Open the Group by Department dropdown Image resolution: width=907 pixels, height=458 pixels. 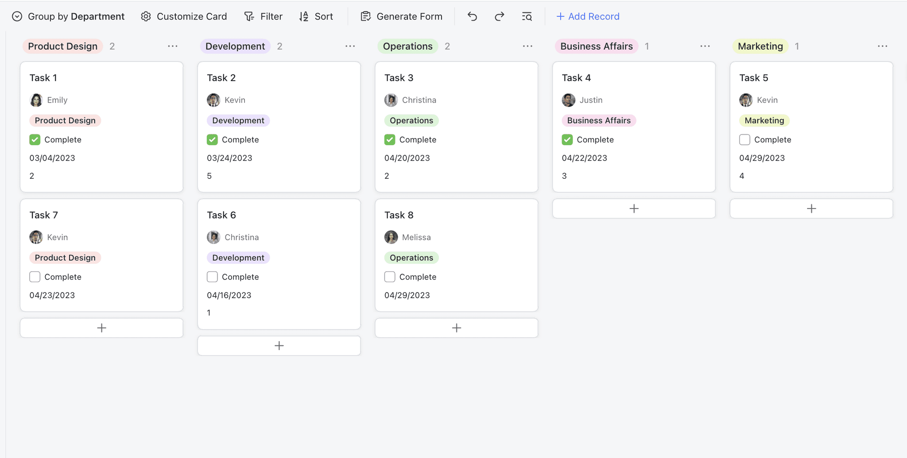tap(68, 16)
